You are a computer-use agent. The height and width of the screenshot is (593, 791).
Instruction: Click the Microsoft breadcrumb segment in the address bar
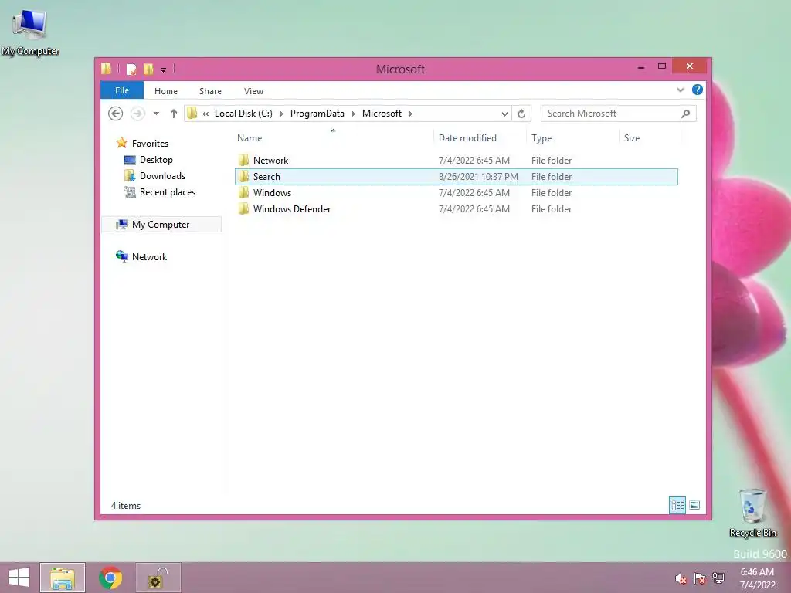point(382,114)
